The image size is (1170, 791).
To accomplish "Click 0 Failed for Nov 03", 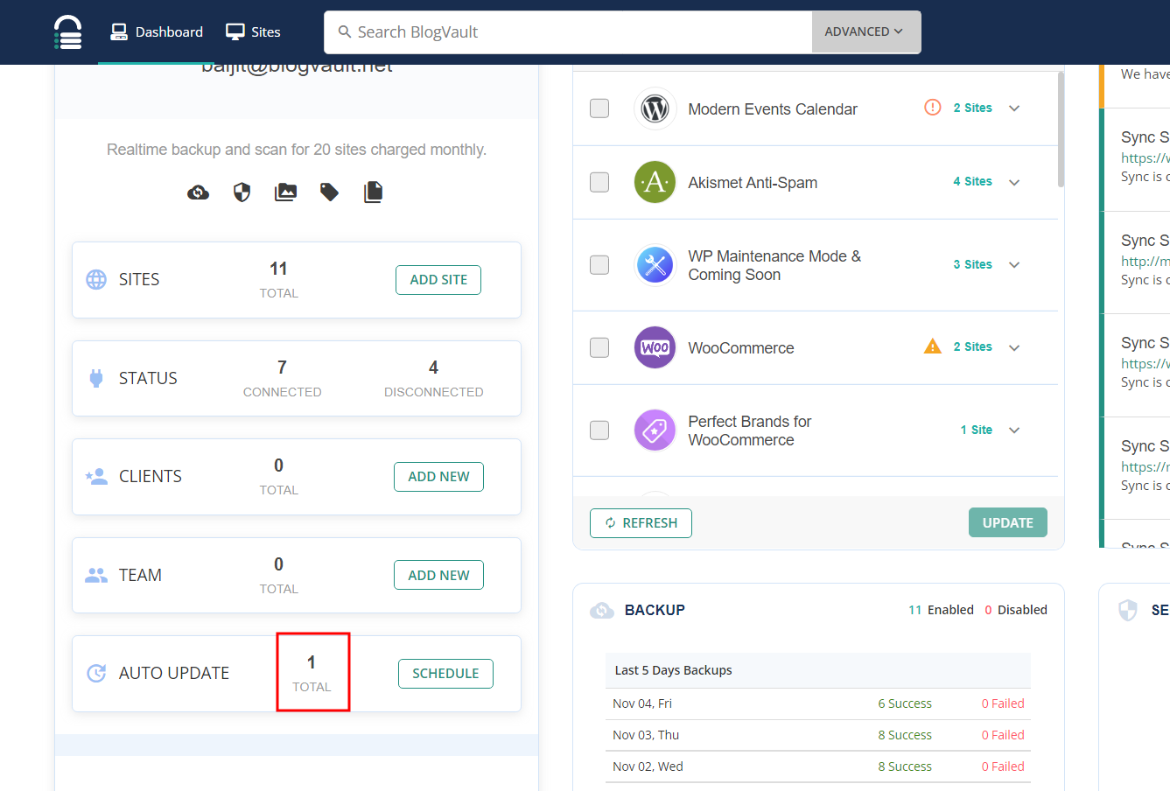I will point(1003,735).
